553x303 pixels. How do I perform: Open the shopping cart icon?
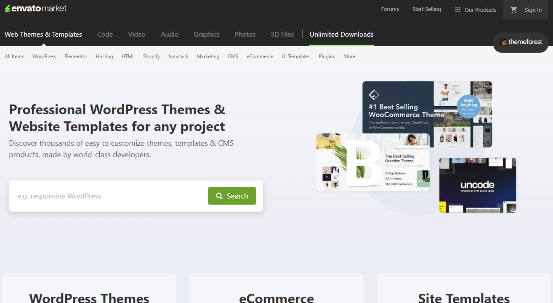click(513, 10)
